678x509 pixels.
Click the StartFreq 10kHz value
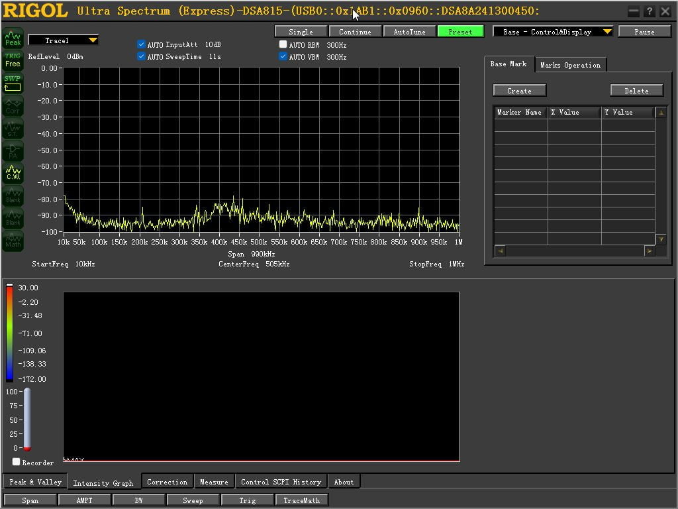85,264
